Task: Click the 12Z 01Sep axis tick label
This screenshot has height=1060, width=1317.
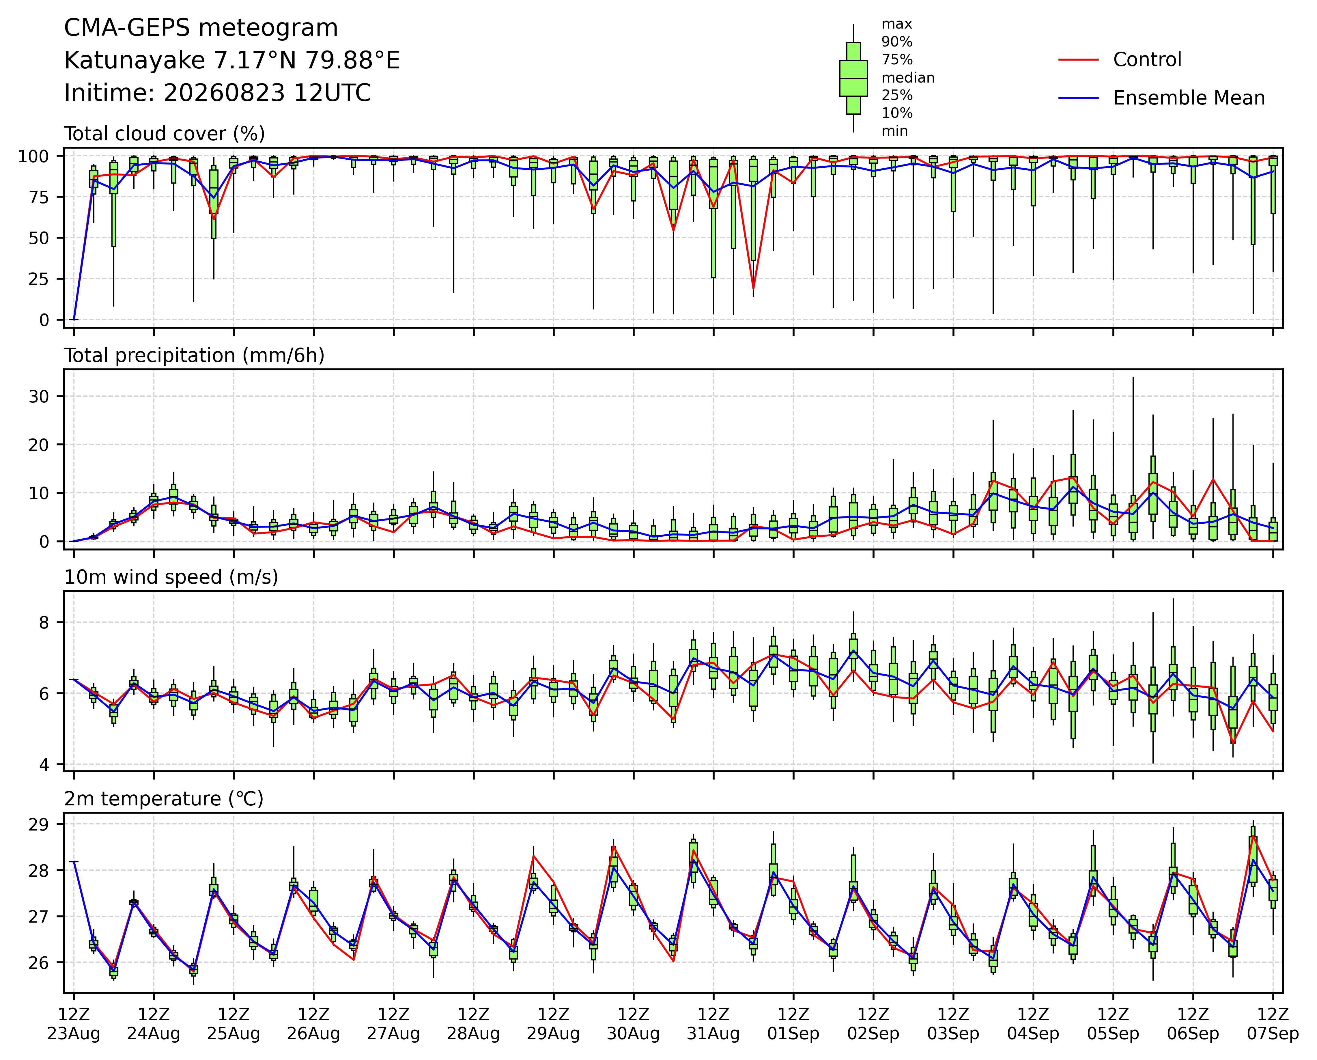Action: 793,1024
